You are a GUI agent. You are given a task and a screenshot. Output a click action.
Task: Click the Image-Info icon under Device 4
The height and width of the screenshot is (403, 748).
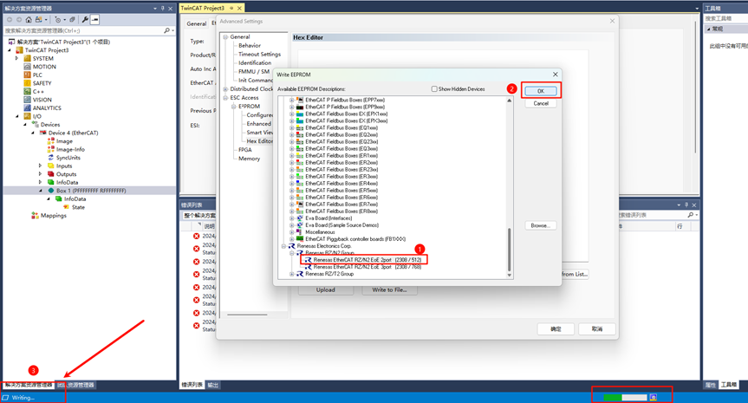51,149
